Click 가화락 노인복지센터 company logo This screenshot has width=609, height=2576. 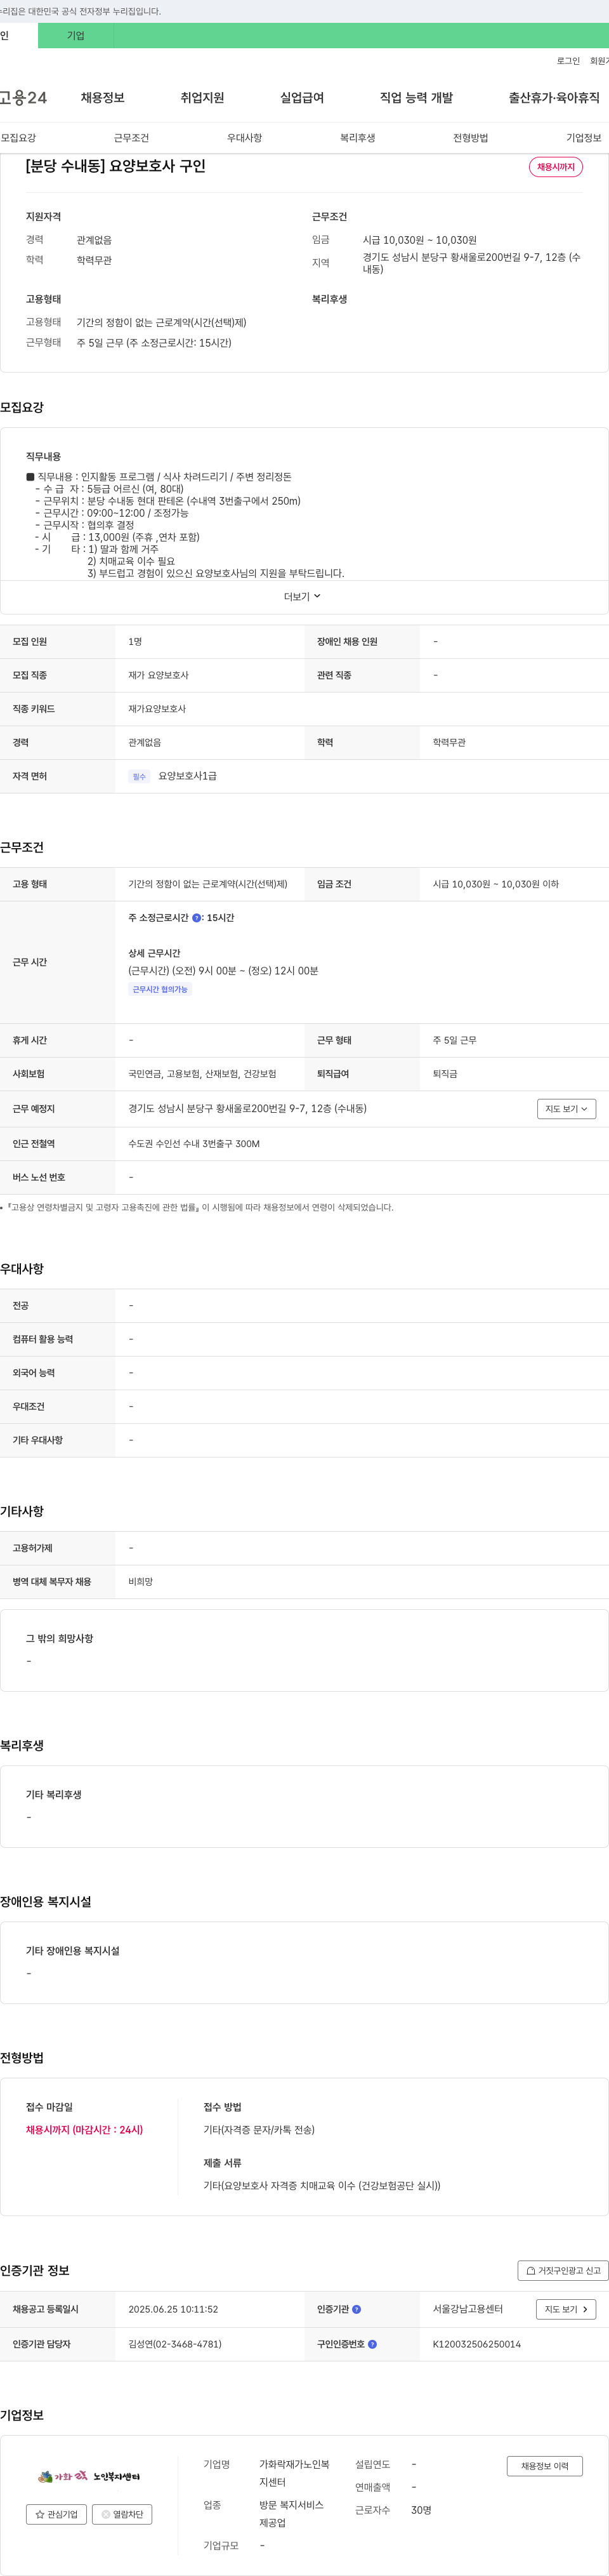coord(89,2476)
